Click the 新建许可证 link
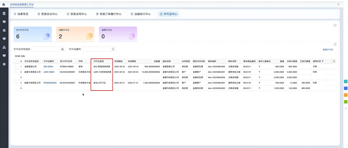This screenshot has height=148, width=348. pos(328,50)
